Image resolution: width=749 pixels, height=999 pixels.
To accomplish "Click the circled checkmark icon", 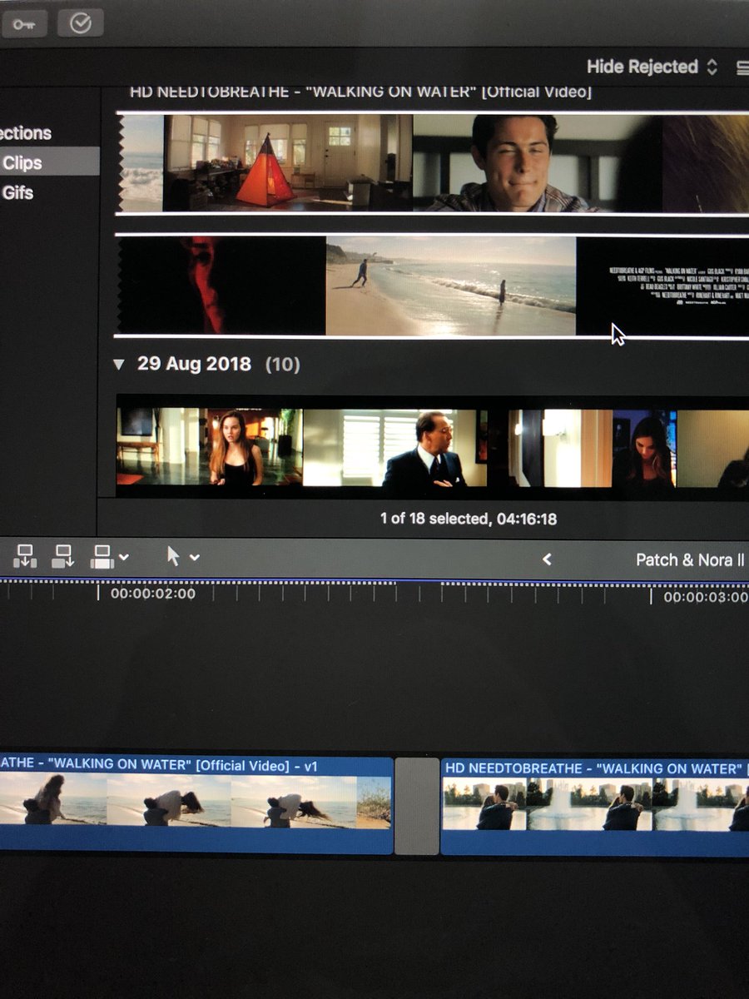I will 79,23.
